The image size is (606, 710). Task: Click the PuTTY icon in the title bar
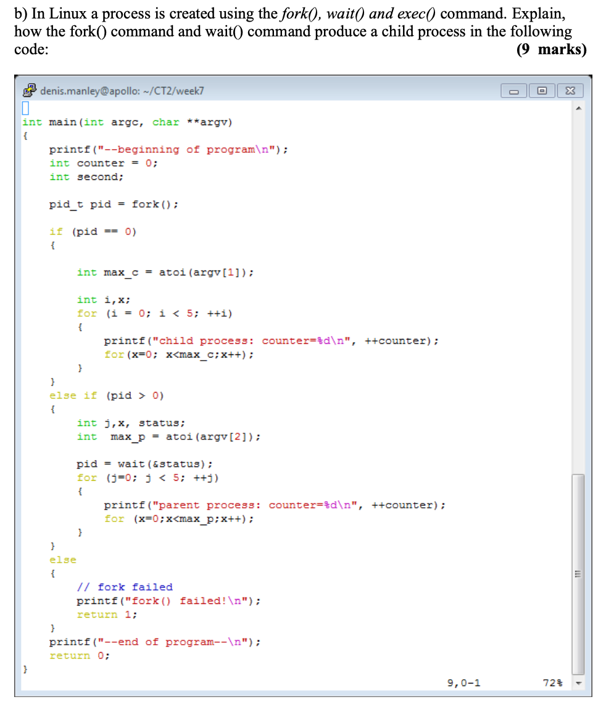pos(28,90)
